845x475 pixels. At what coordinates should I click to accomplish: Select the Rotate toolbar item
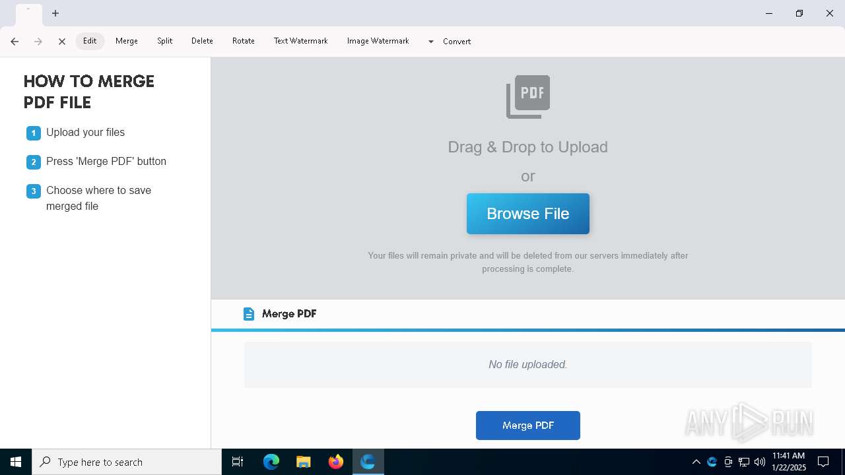coord(244,41)
